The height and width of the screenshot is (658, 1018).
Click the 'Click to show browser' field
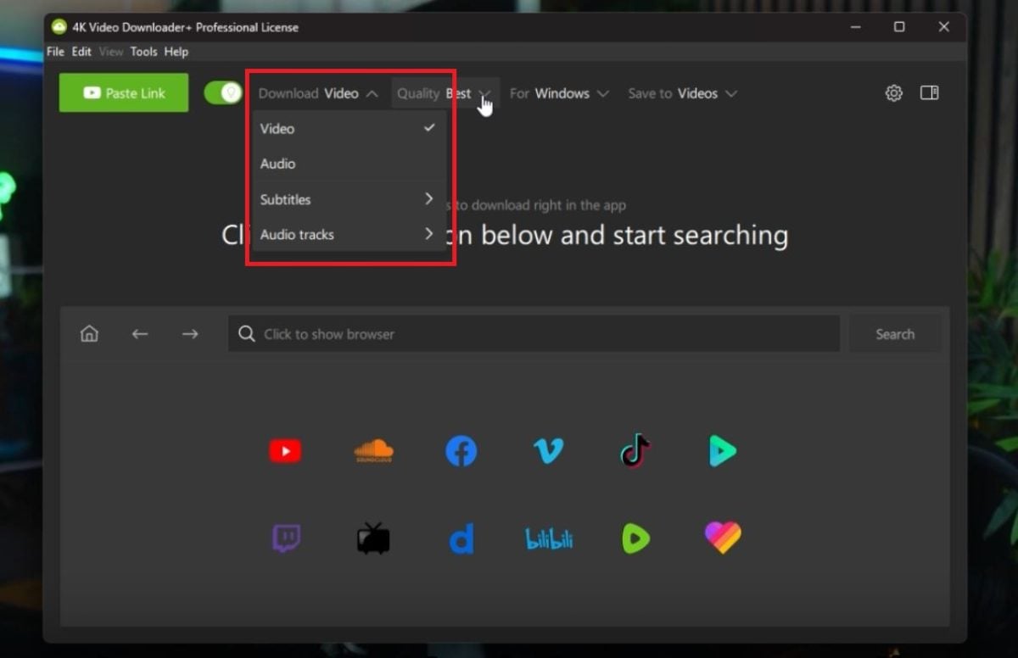(x=534, y=334)
